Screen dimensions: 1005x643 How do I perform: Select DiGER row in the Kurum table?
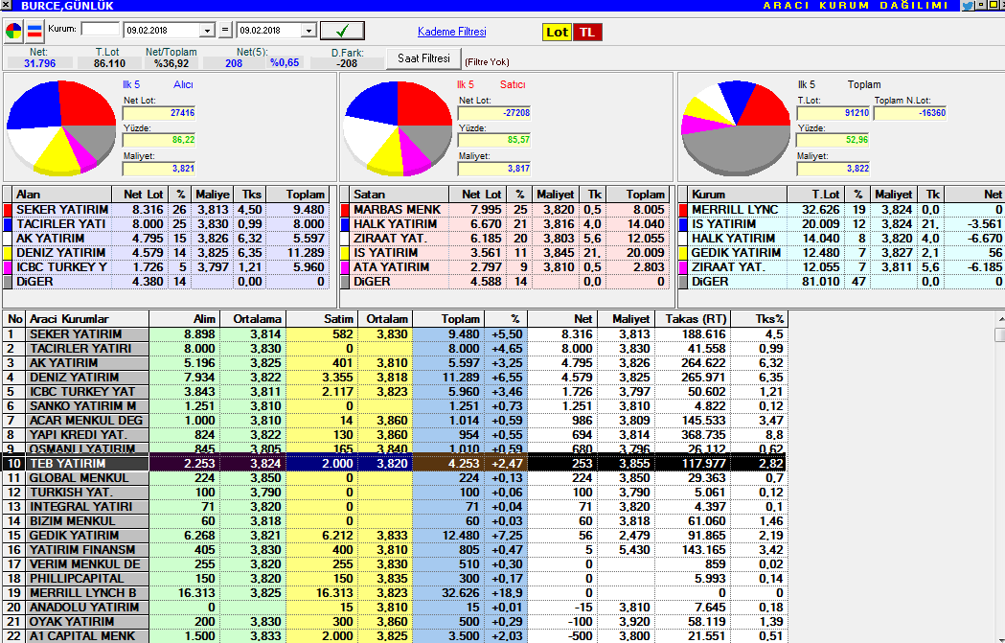click(x=841, y=282)
